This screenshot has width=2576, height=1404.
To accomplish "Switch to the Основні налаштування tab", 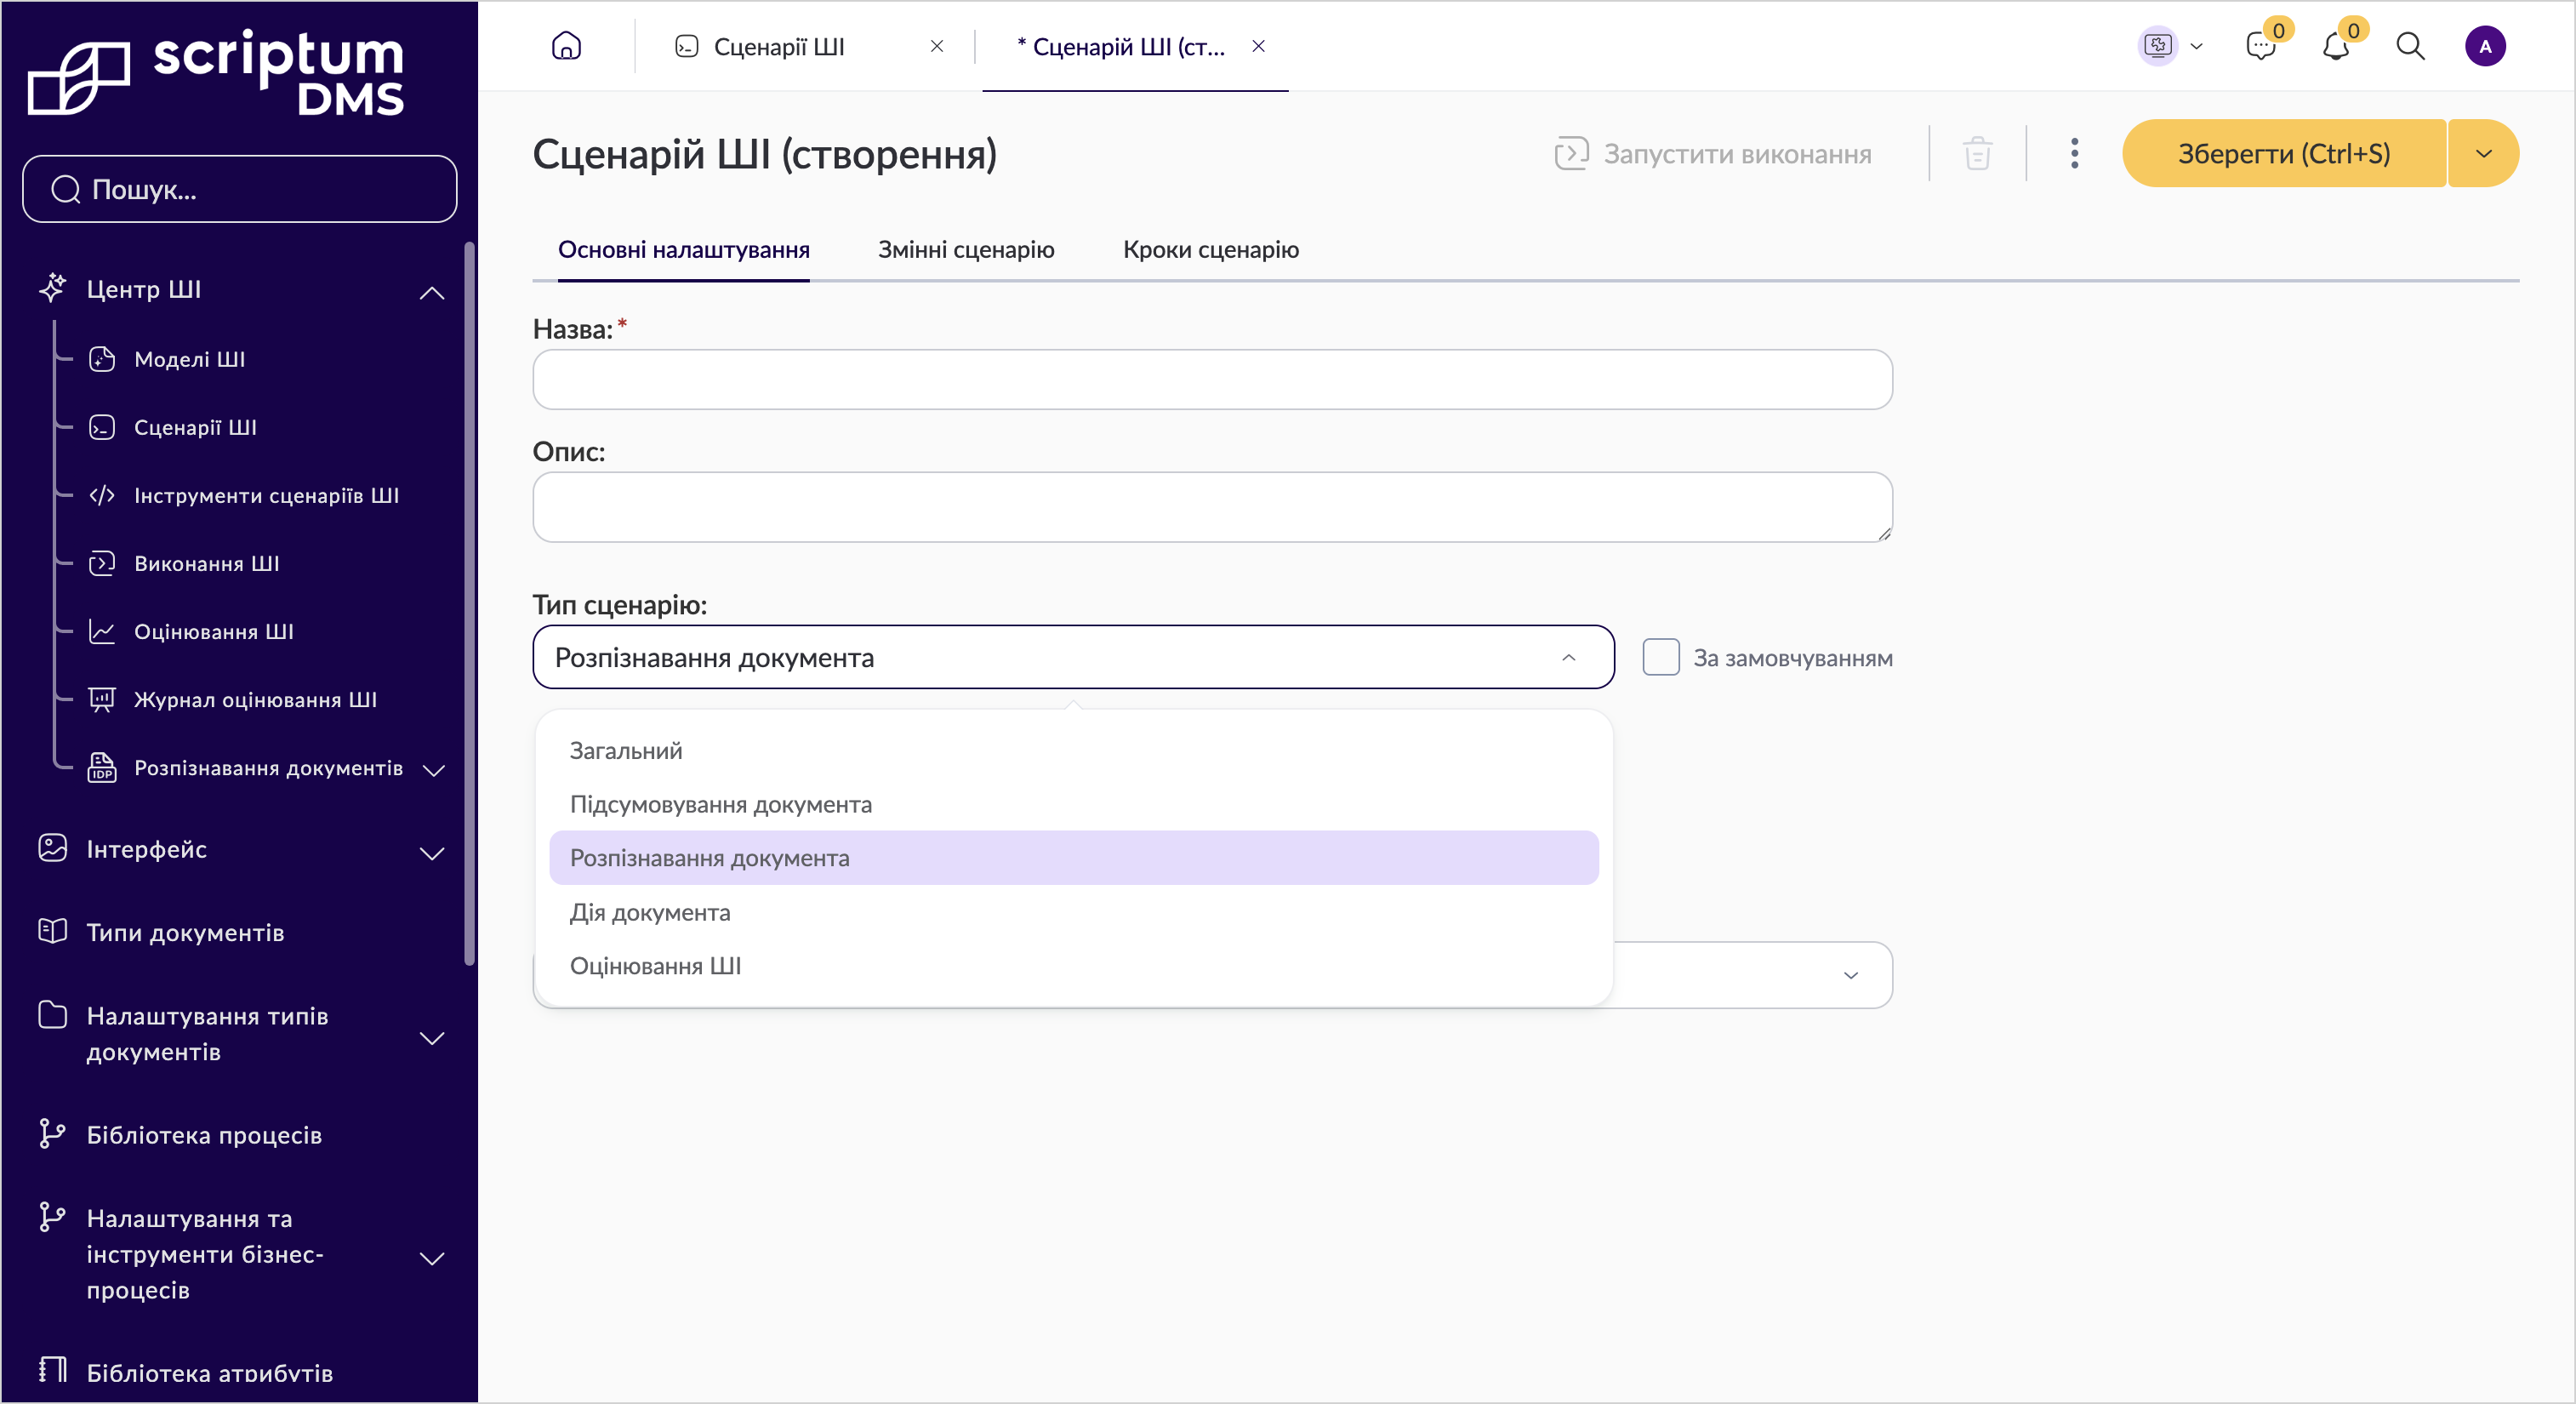I will [684, 250].
